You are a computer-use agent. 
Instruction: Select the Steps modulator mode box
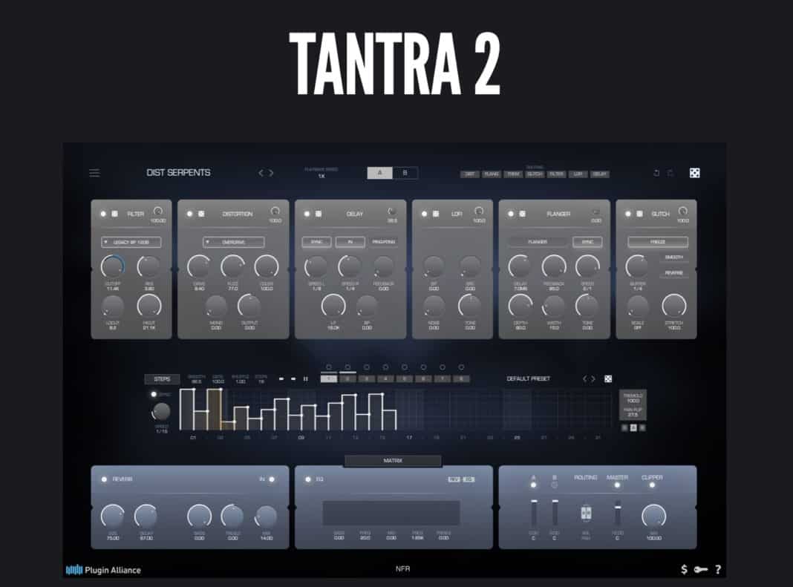point(162,378)
